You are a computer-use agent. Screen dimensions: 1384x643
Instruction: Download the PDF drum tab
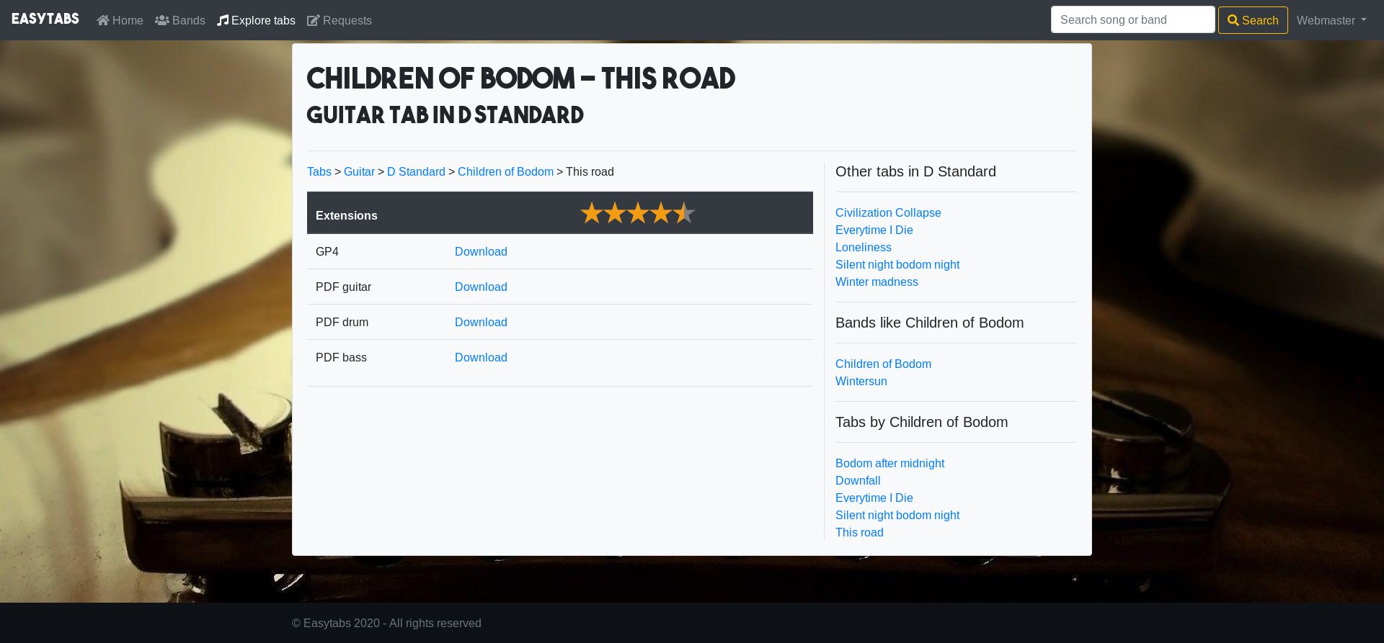(481, 322)
